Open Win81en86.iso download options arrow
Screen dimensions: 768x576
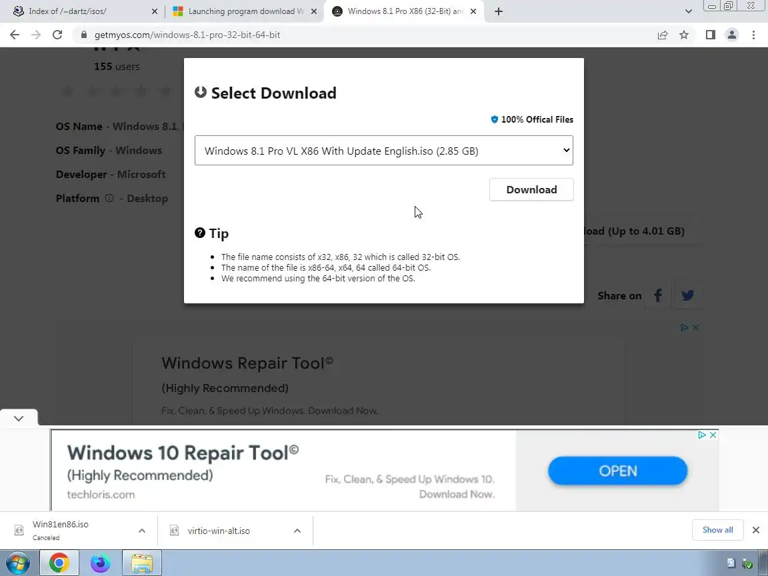pos(142,531)
